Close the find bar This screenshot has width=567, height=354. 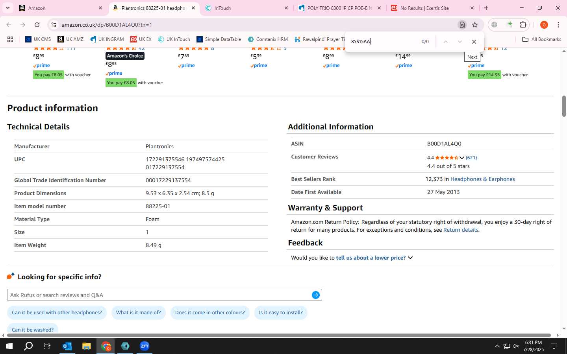click(474, 42)
